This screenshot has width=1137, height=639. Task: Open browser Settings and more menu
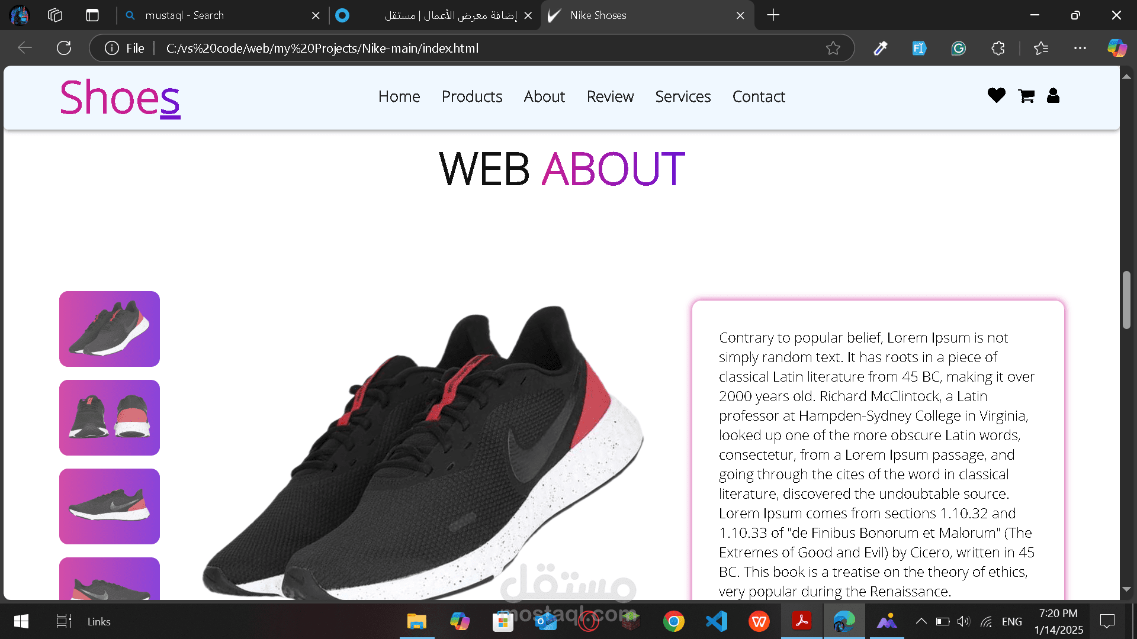(x=1080, y=49)
